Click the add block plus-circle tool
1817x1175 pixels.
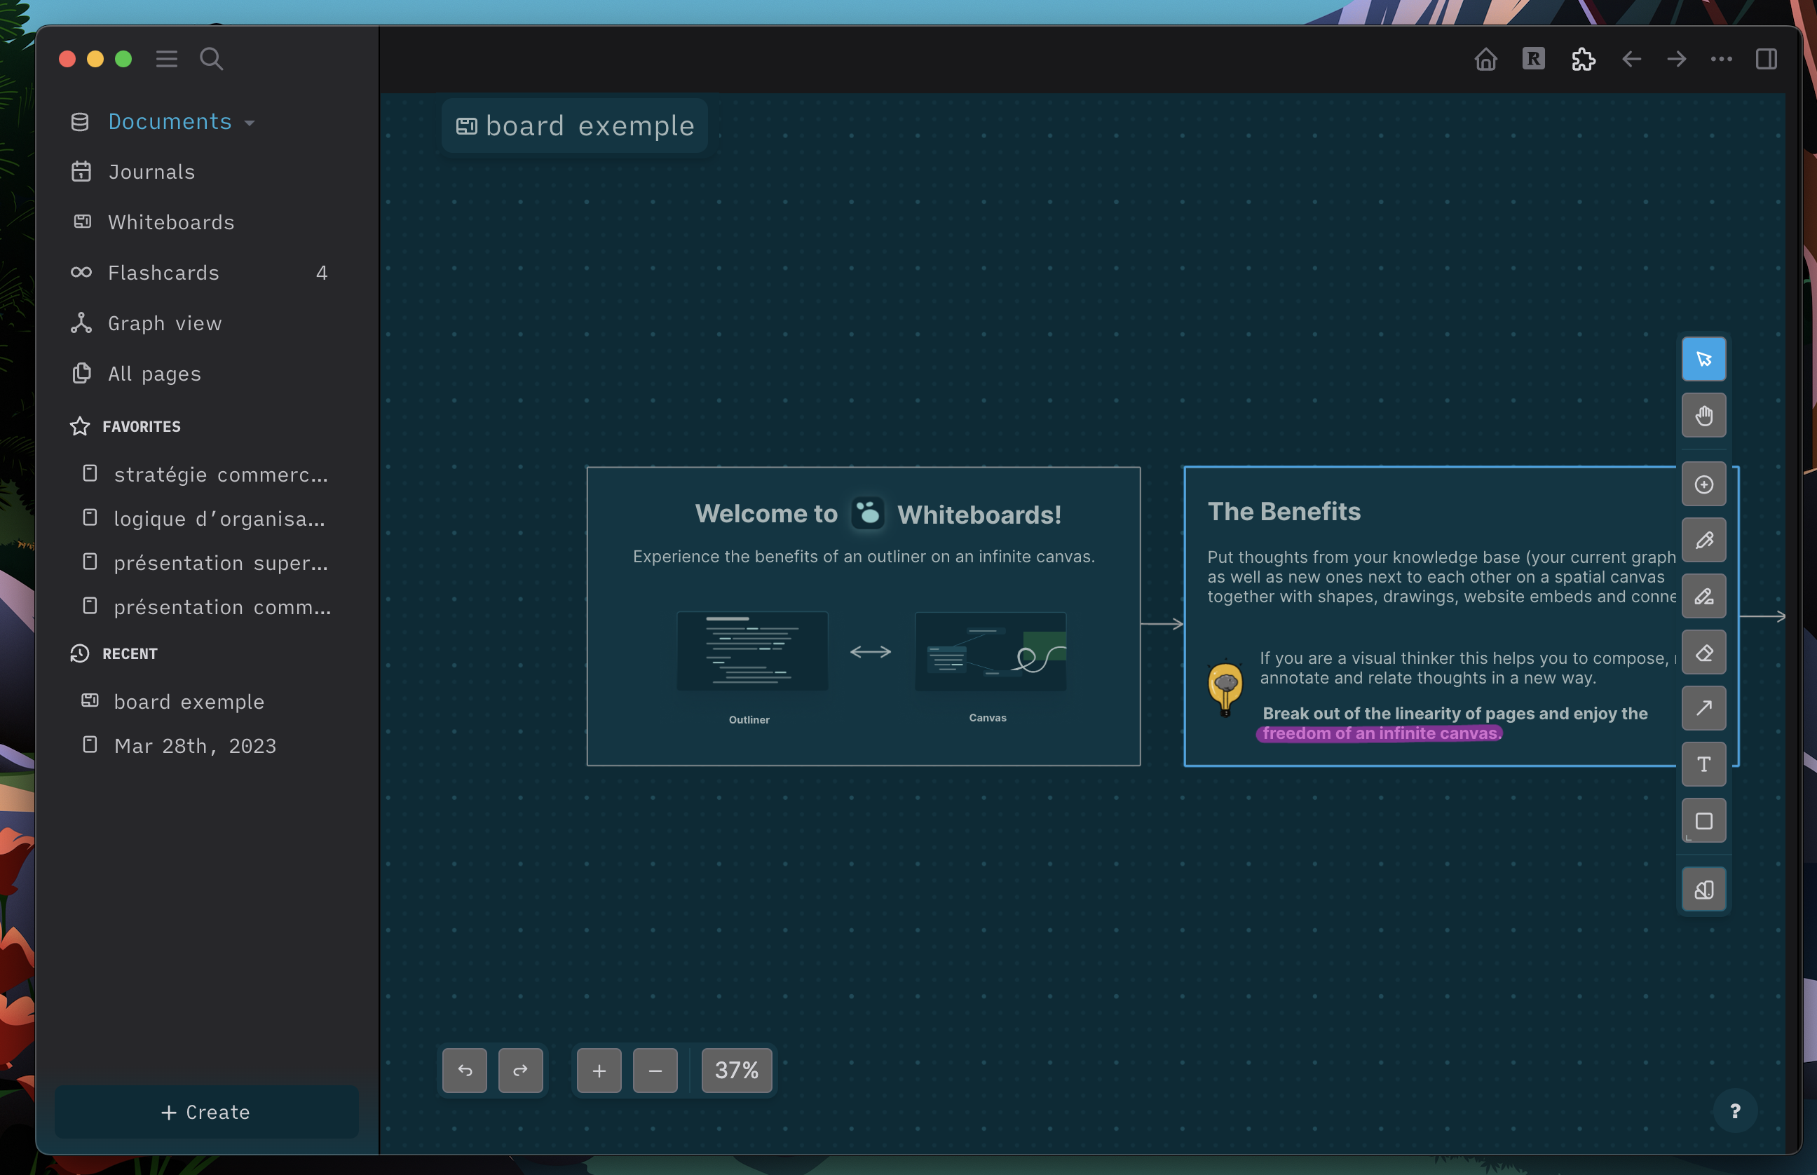[x=1703, y=484]
